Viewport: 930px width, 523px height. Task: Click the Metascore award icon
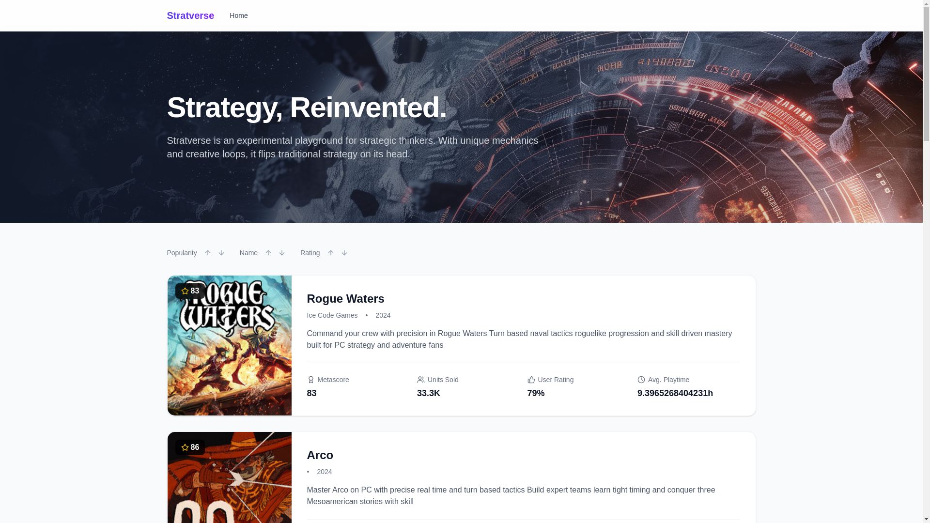click(311, 380)
